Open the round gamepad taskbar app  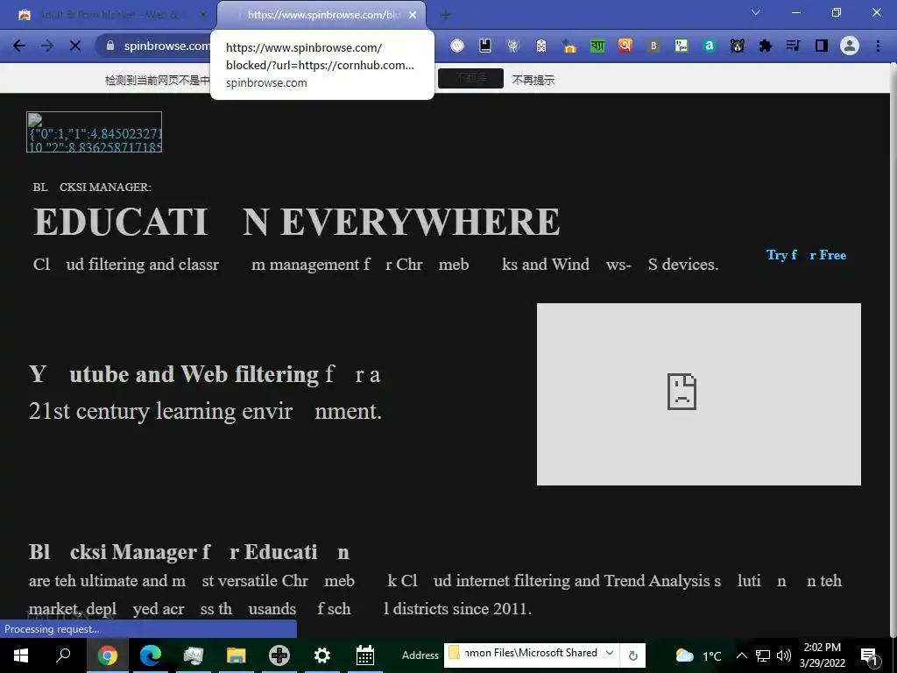tap(279, 655)
